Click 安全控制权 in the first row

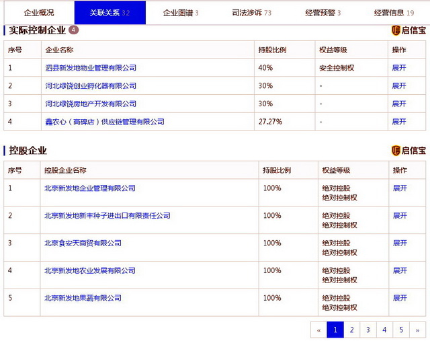[x=337, y=68]
